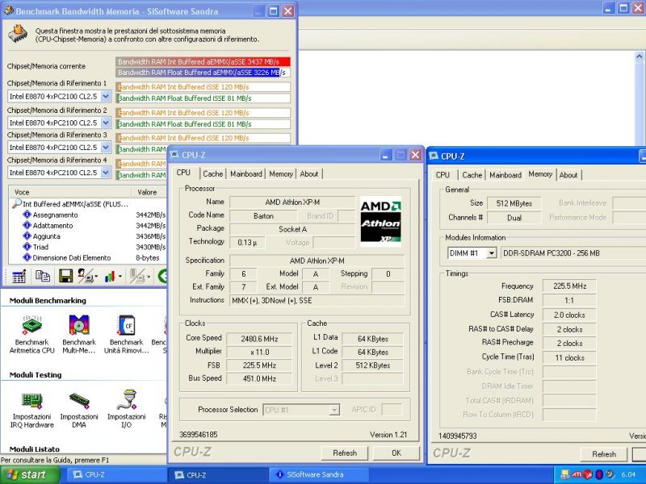Viewport: 646px width, 484px height.
Task: Select the red Int Buffered 3437 MB/s bar
Action: click(x=203, y=62)
